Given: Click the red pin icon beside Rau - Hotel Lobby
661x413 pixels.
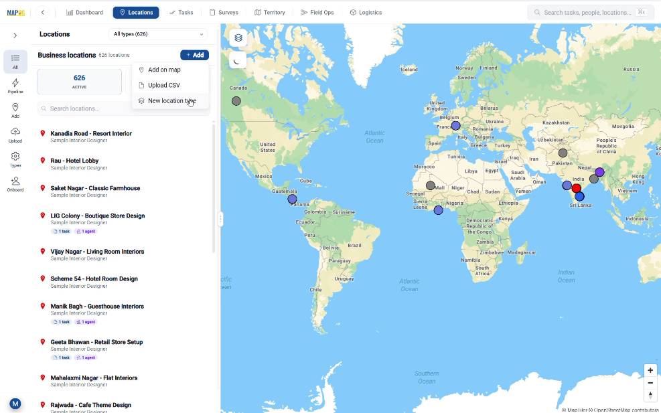Looking at the screenshot, I should (x=43, y=161).
